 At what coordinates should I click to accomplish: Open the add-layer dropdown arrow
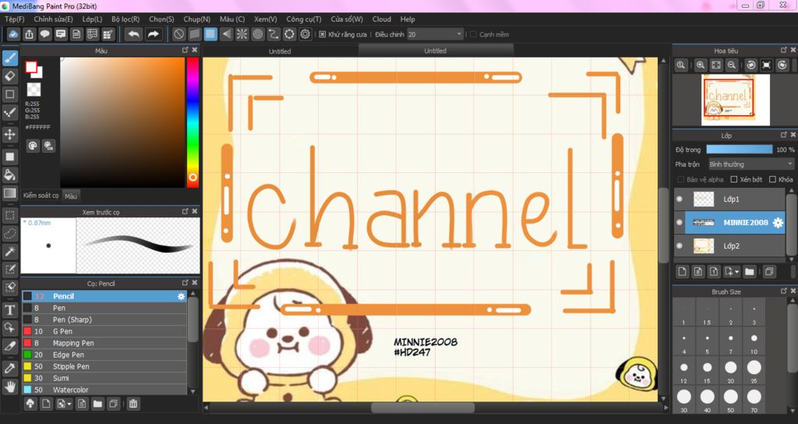pyautogui.click(x=736, y=272)
